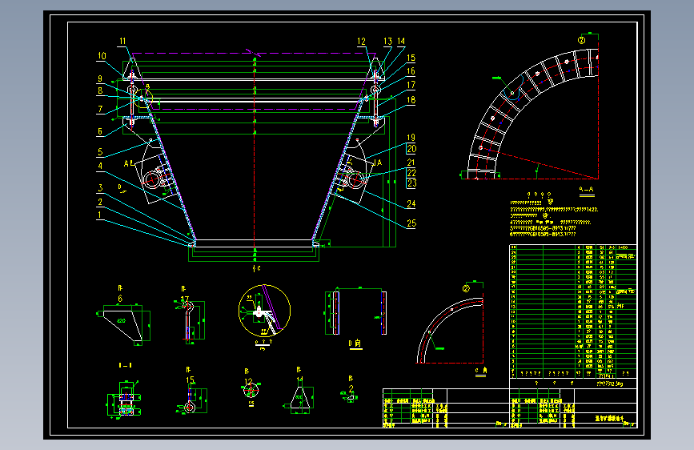694x450 pixels.
Task: Click callout number 21 on right side
Action: click(411, 163)
